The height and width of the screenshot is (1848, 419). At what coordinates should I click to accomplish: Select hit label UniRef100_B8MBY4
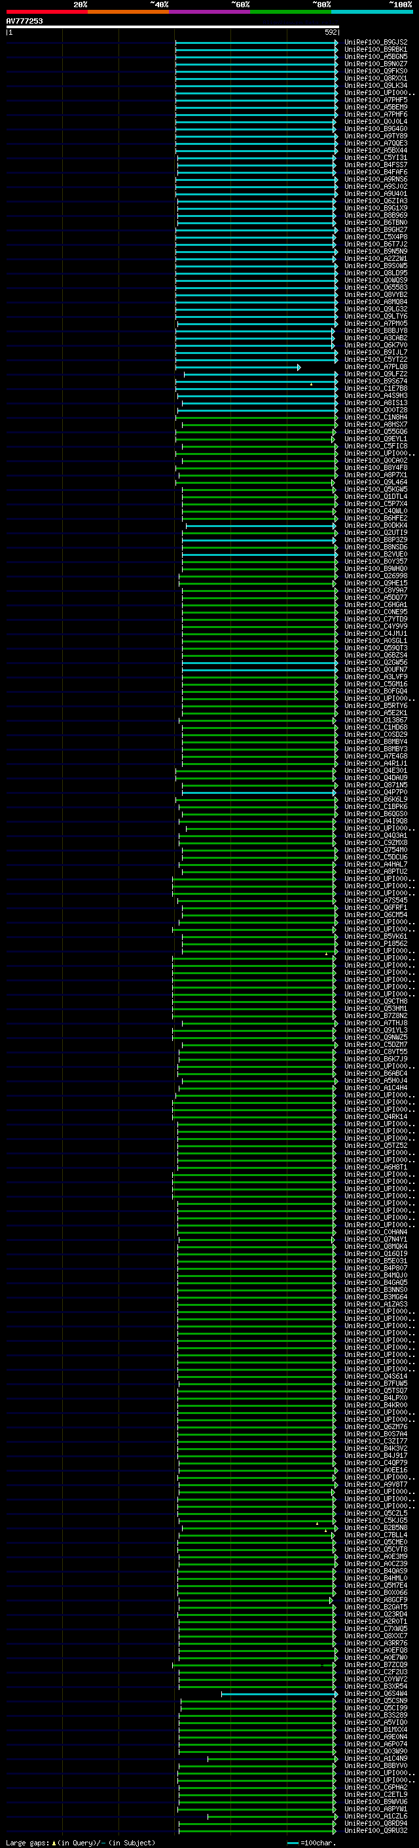point(376,742)
